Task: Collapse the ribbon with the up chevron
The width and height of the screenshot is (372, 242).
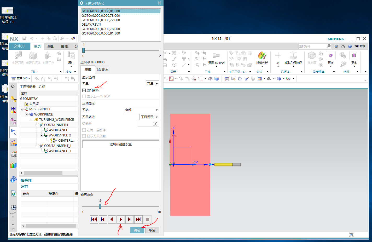Action: (343, 46)
